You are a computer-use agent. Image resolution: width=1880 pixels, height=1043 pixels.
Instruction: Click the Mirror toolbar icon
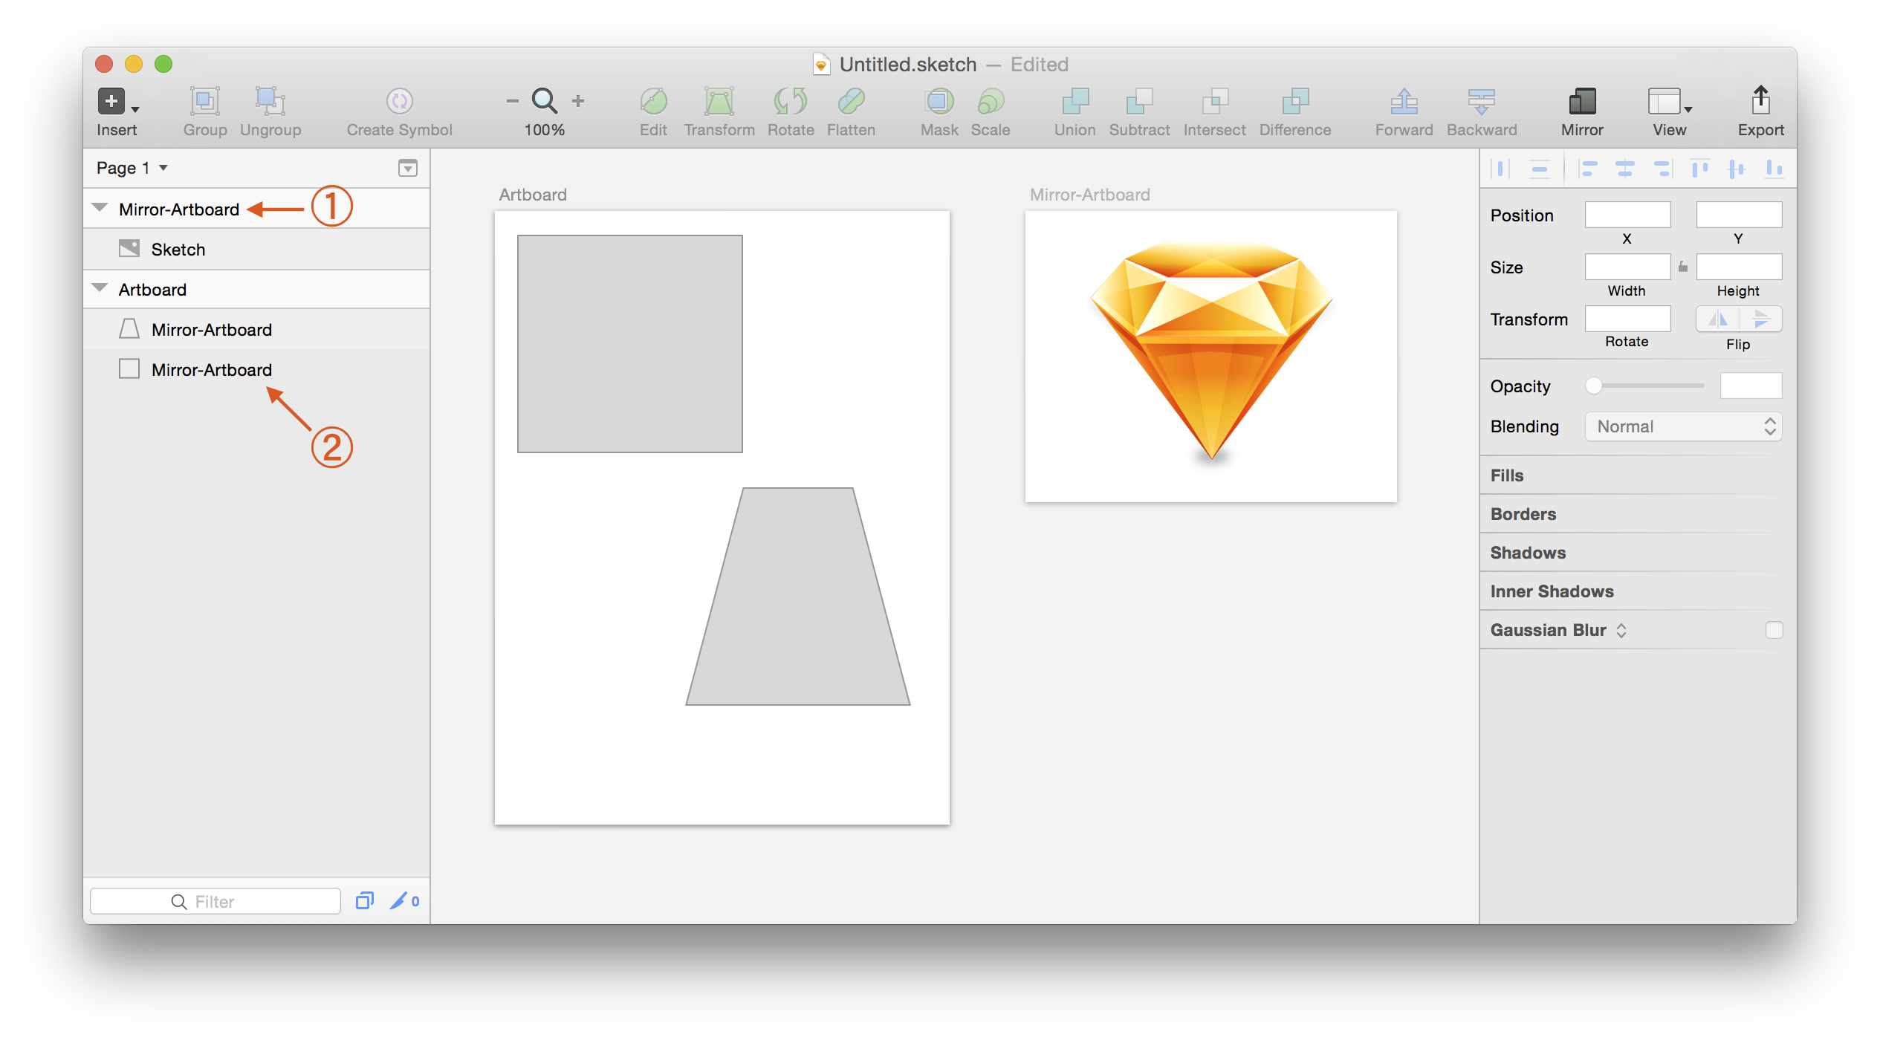[1581, 101]
